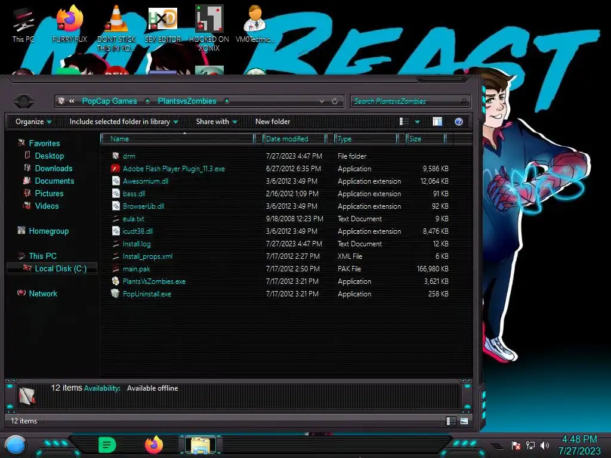Open the Start orb button
Image resolution: width=611 pixels, height=458 pixels.
click(x=16, y=445)
